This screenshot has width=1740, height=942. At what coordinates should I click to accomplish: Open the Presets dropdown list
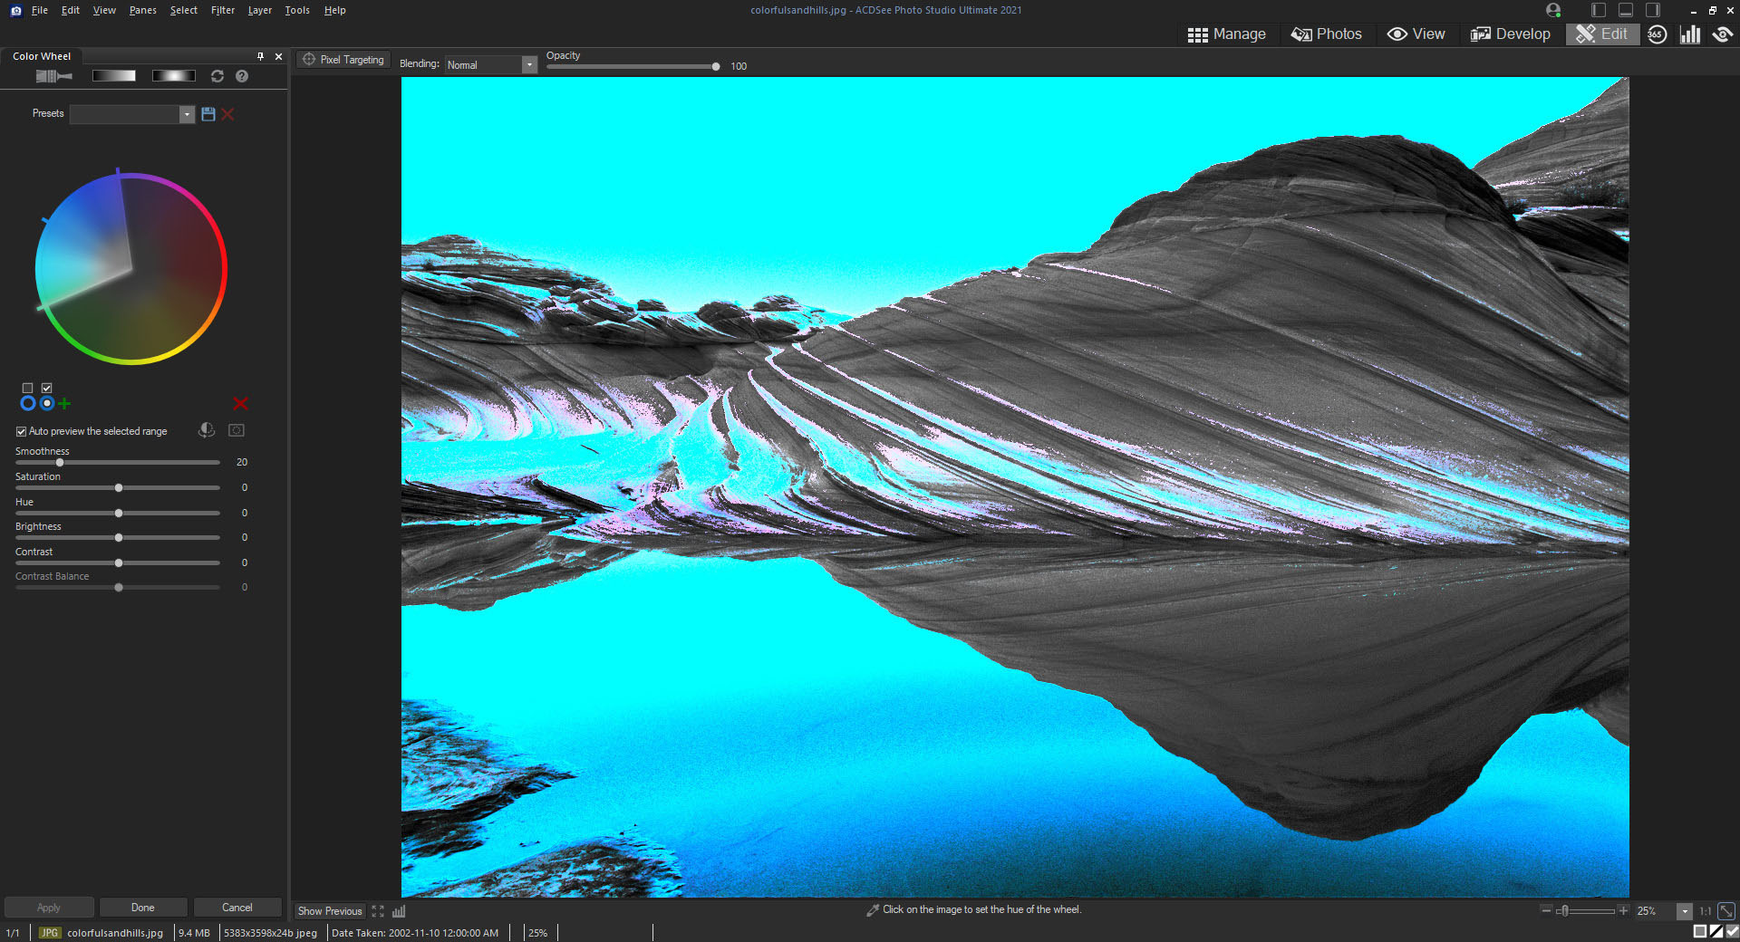coord(187,114)
